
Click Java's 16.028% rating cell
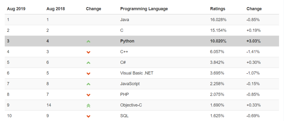218,20
